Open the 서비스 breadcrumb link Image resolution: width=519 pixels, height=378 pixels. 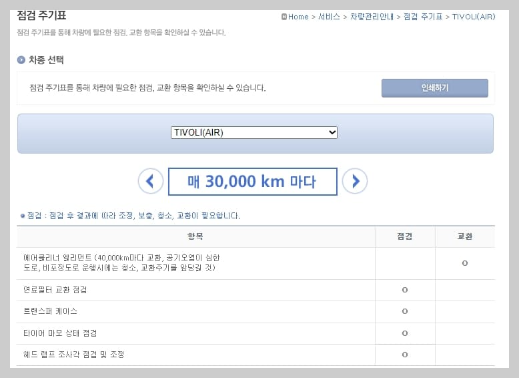pos(329,17)
